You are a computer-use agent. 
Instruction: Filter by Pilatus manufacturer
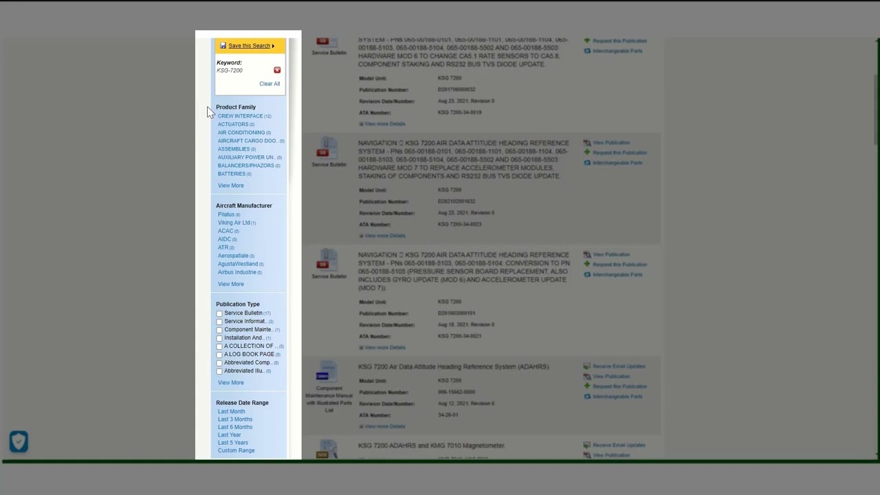[x=226, y=214]
